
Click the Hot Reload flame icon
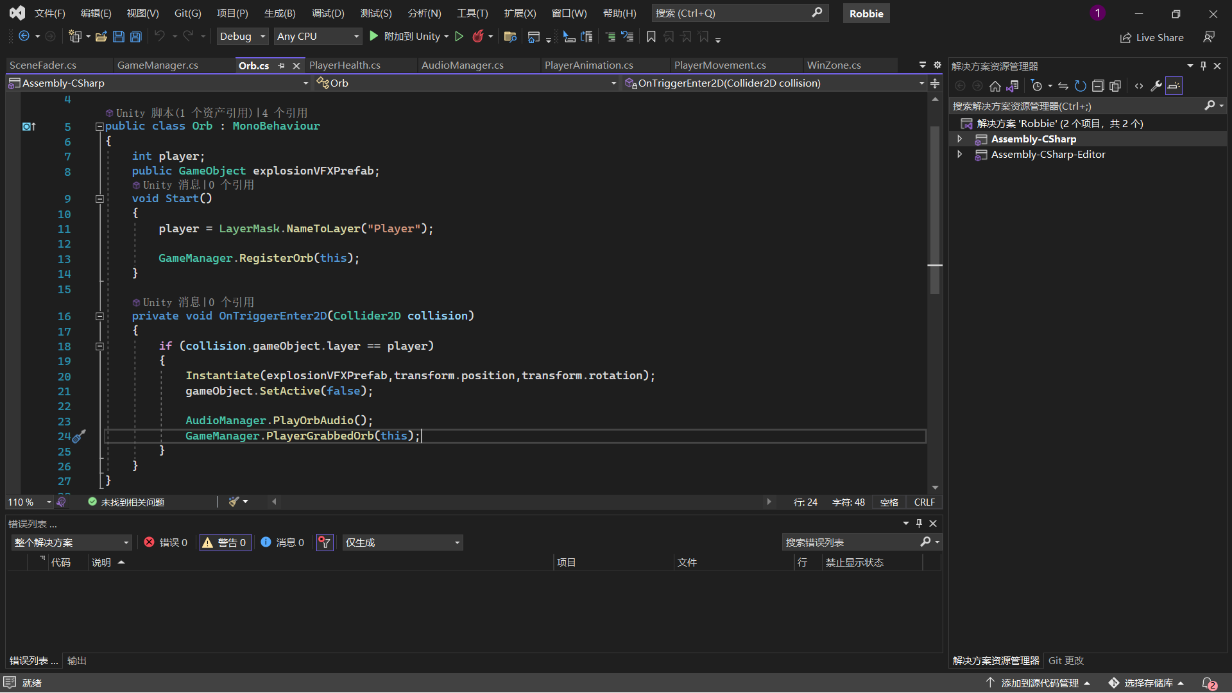click(x=477, y=37)
